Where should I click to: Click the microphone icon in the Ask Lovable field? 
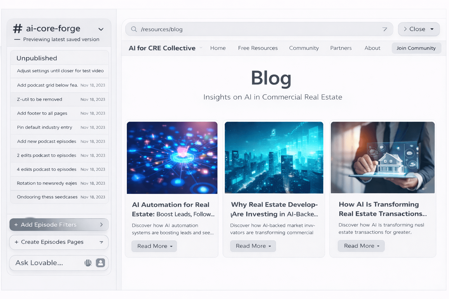(88, 263)
